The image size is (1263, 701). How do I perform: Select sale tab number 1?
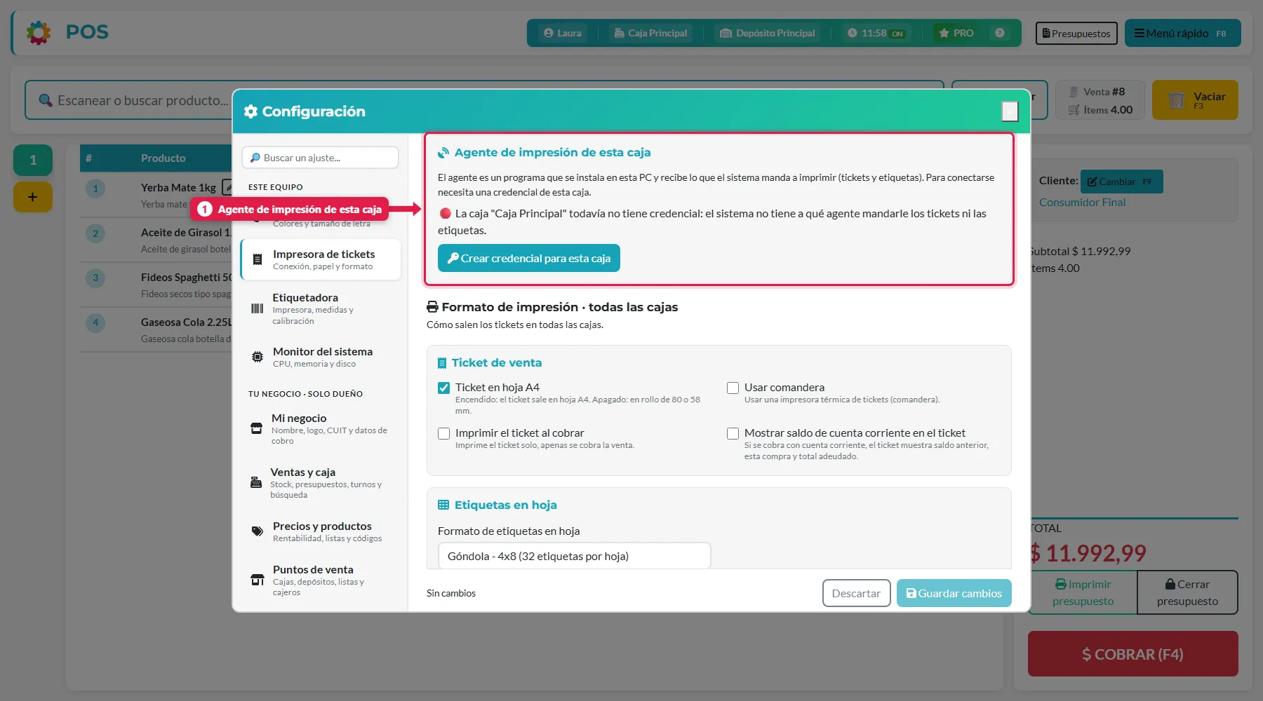33,160
